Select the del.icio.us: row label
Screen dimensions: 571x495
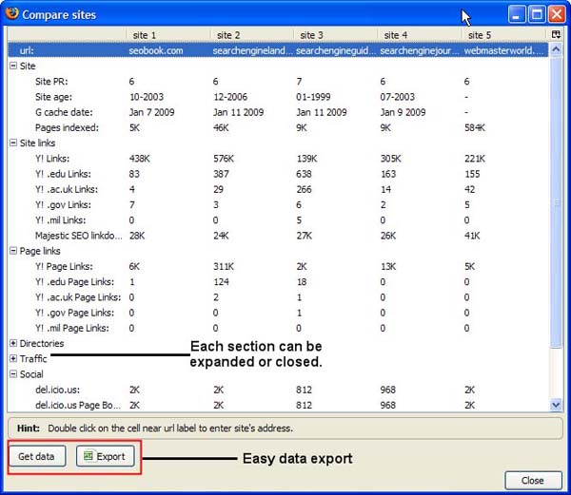tap(57, 390)
